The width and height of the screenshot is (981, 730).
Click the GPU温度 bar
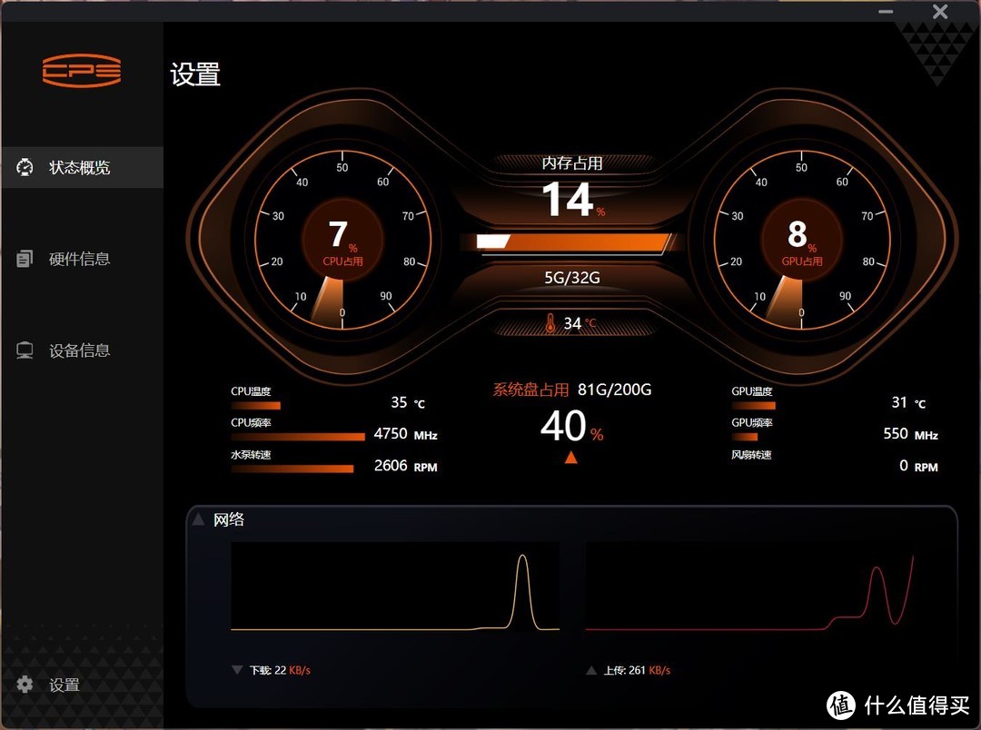753,405
